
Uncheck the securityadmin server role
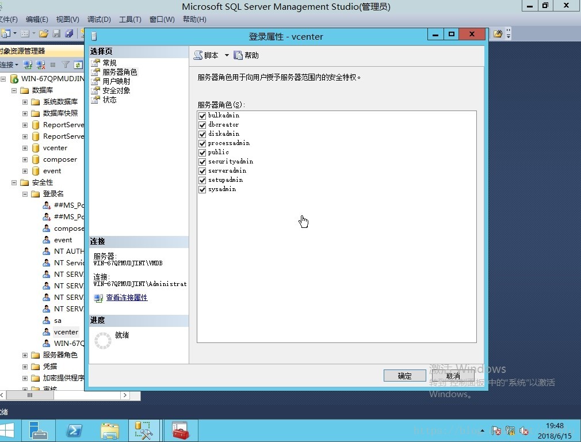(202, 162)
